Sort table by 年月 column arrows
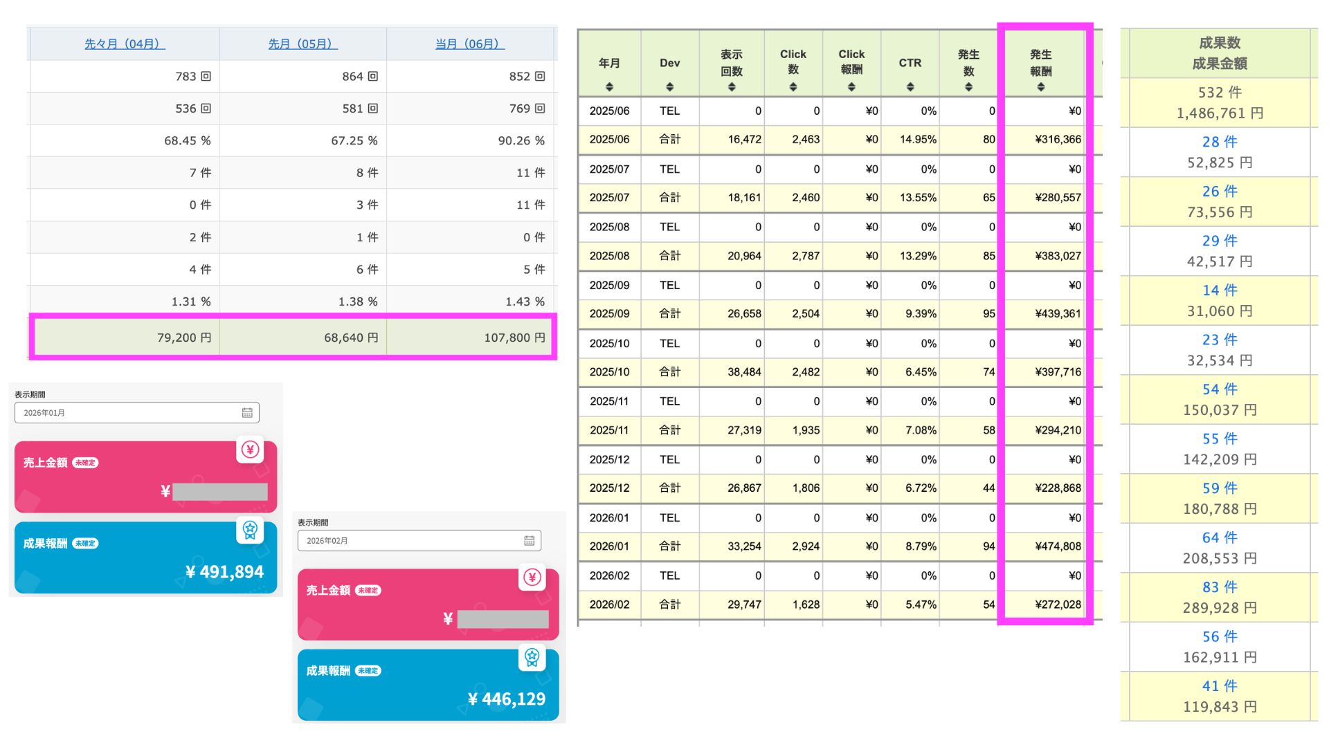The height and width of the screenshot is (747, 1329). [609, 87]
